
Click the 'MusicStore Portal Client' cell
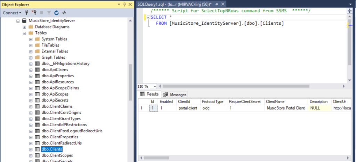[286, 108]
